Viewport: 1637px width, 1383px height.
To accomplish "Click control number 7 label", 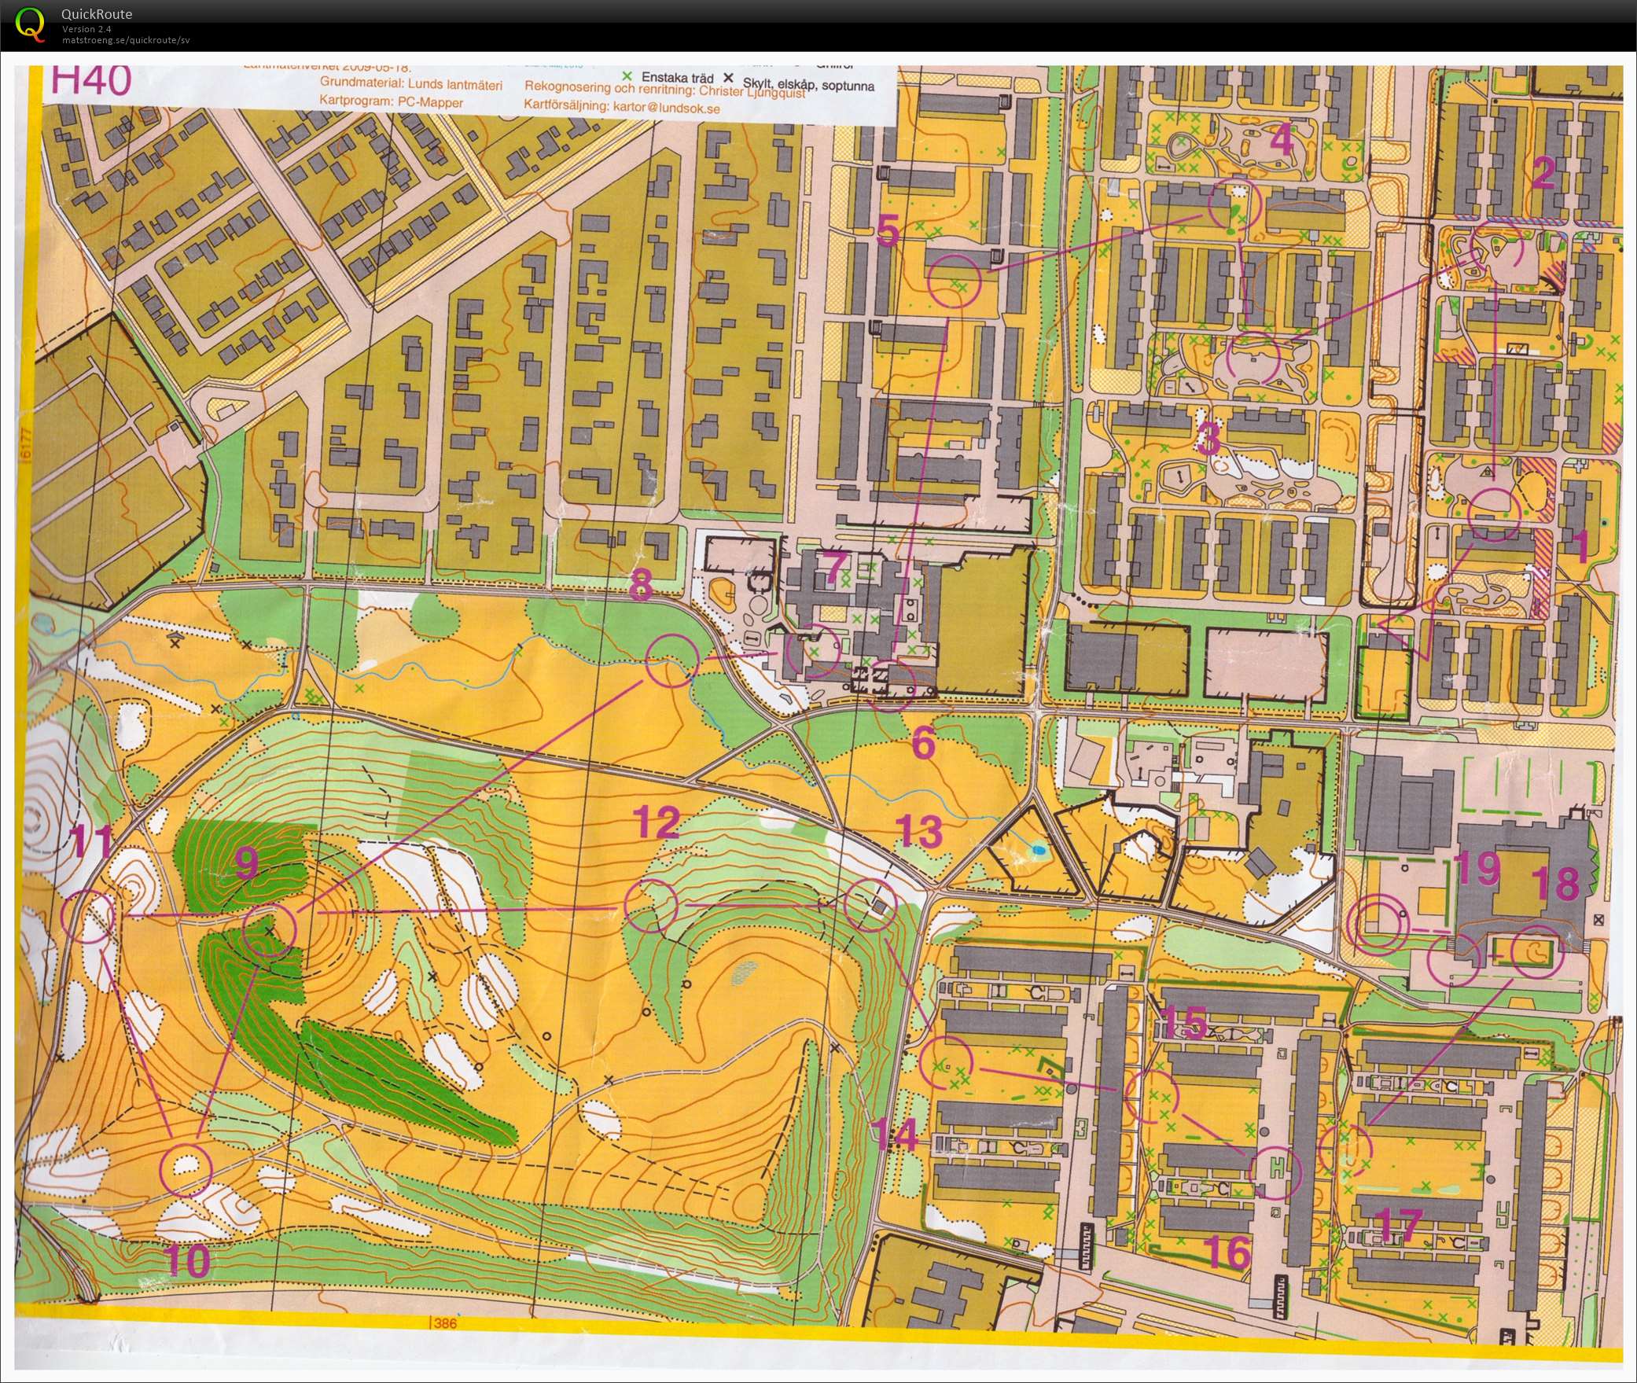I will [834, 568].
